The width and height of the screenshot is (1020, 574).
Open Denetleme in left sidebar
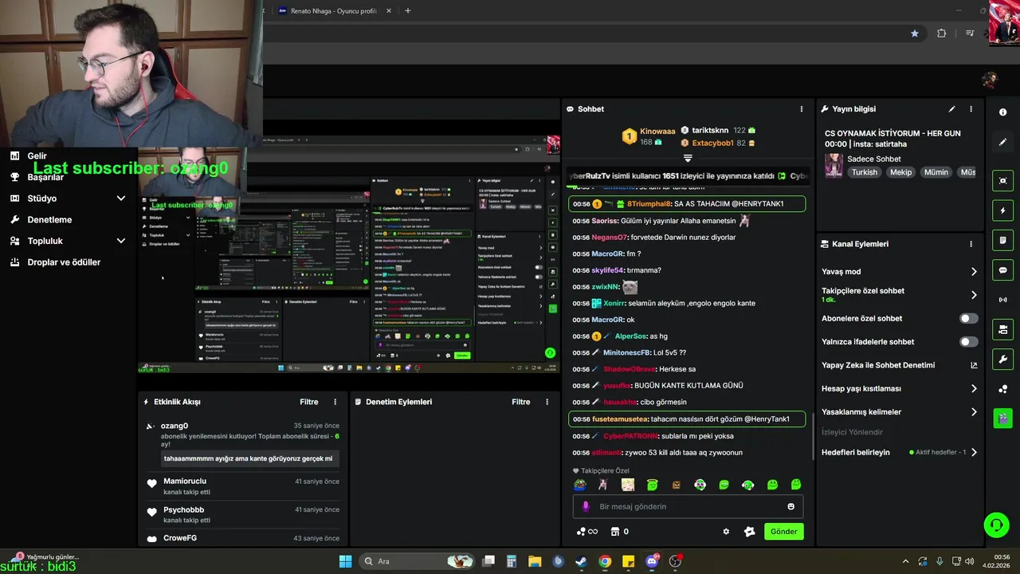[49, 219]
